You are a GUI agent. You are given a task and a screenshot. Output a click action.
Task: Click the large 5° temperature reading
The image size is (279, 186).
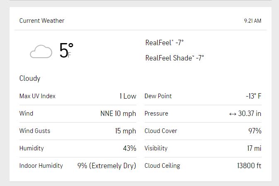click(x=66, y=51)
